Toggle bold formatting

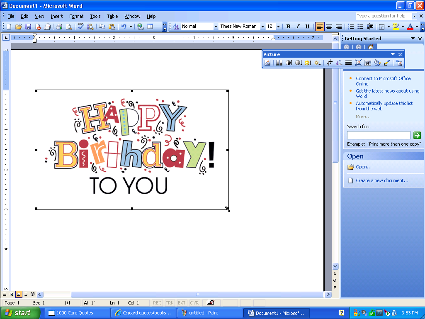click(288, 26)
